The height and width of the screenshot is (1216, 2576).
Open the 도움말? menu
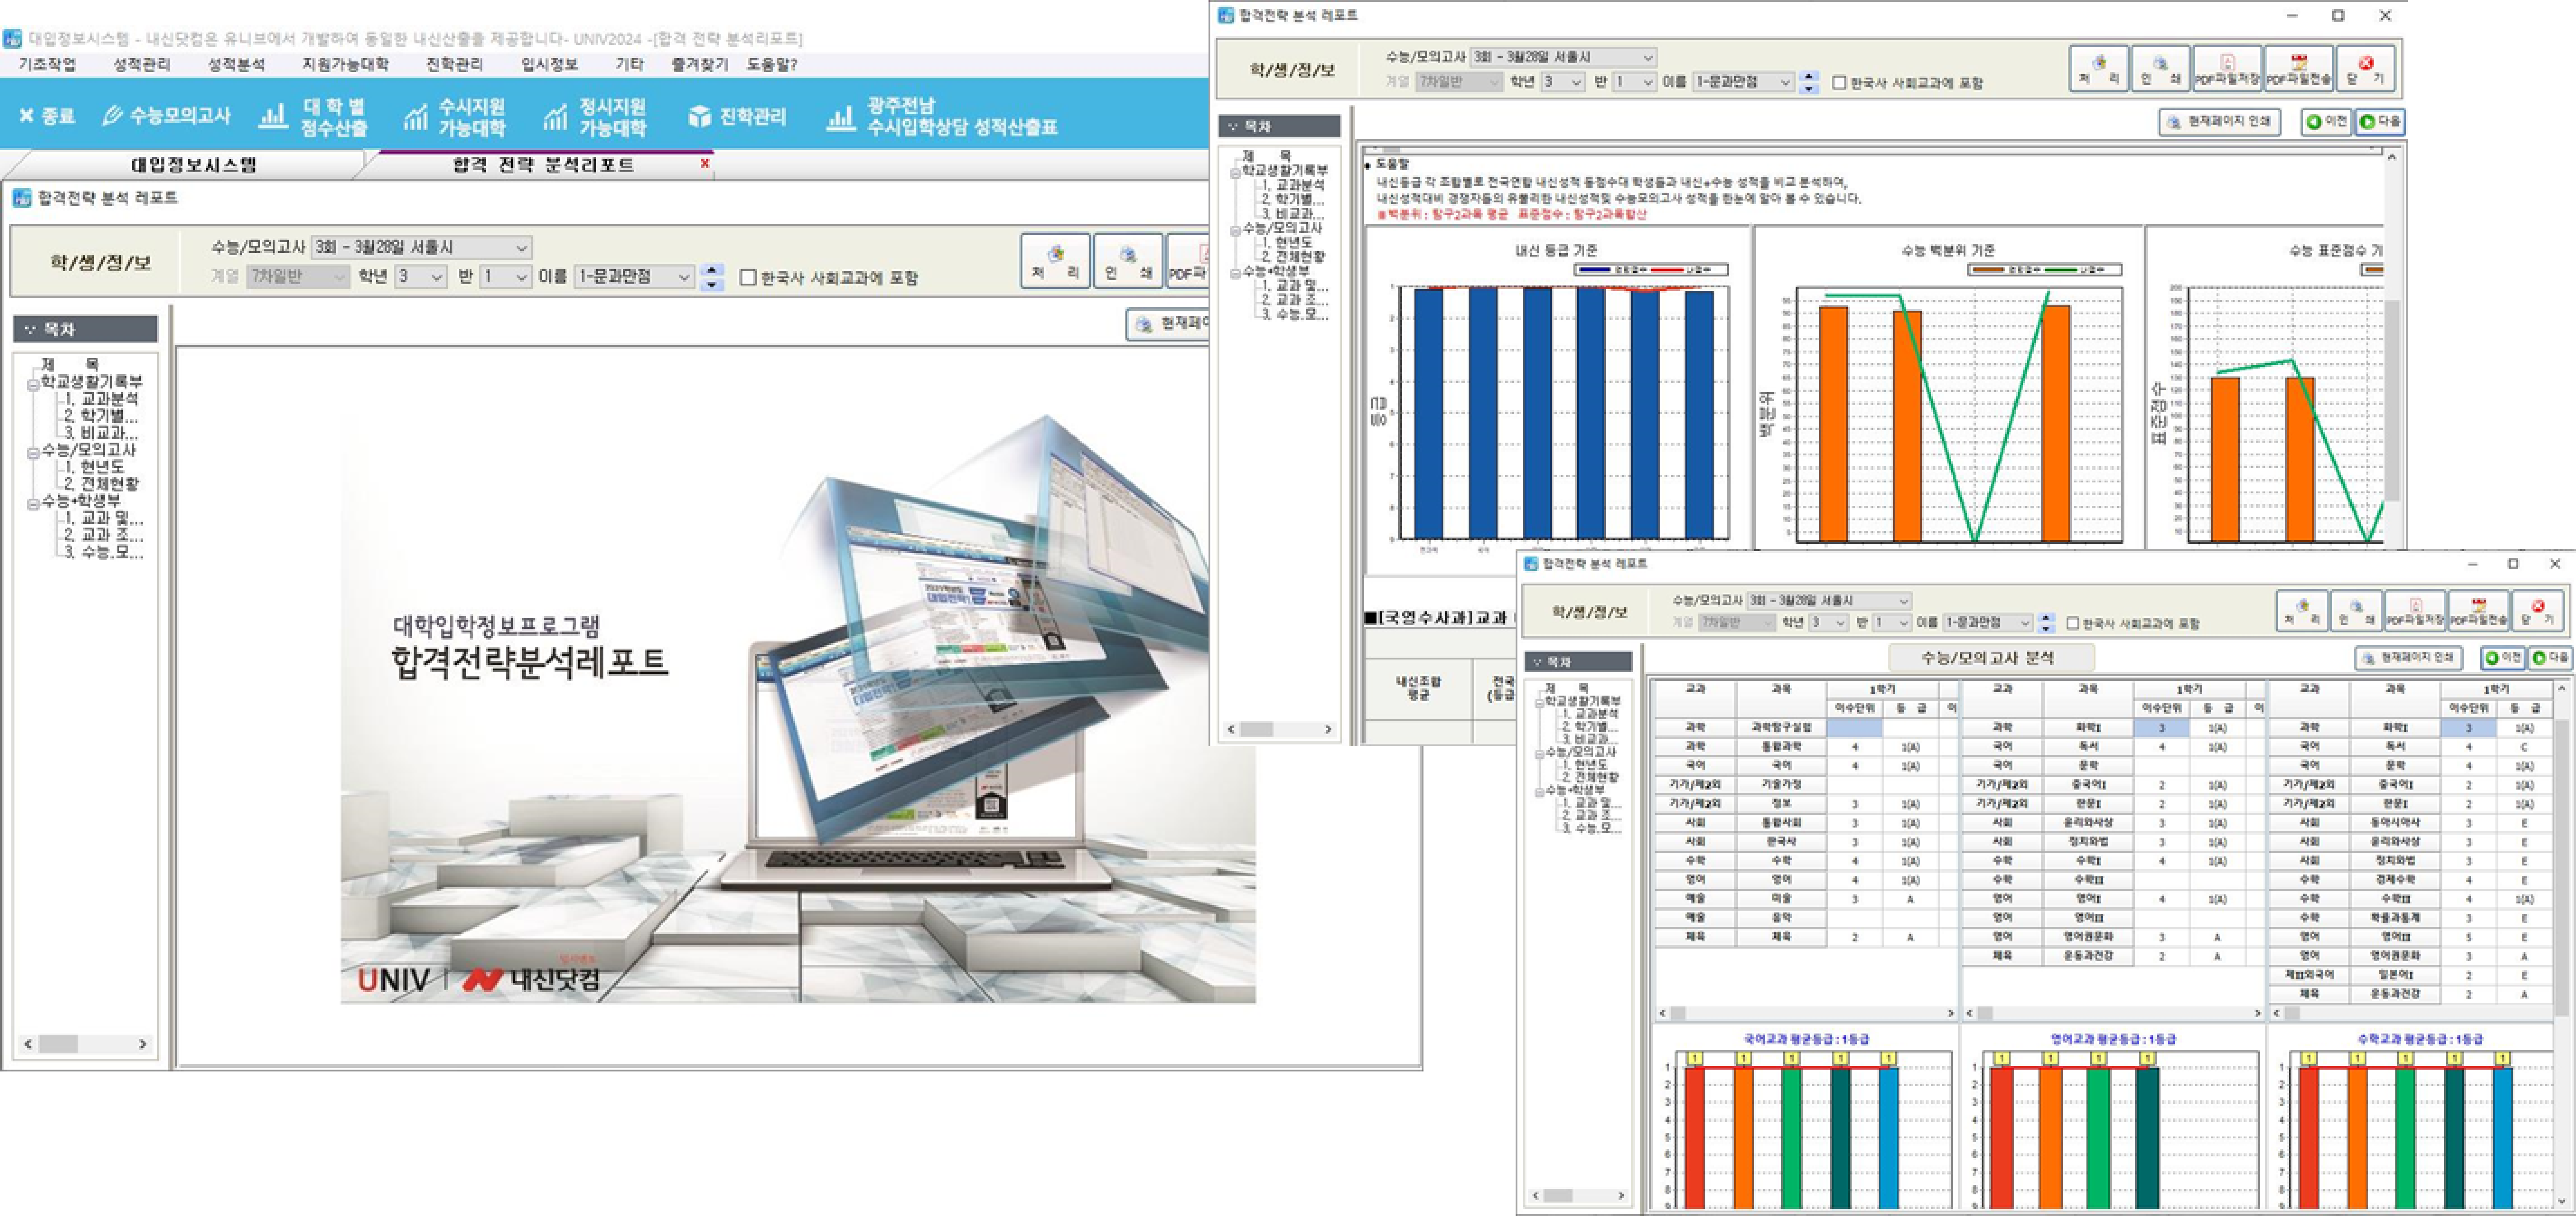(x=771, y=64)
